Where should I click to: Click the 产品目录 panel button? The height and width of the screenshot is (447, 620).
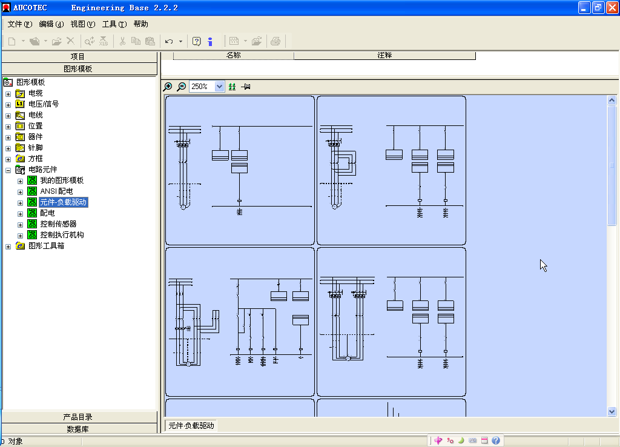pos(79,417)
